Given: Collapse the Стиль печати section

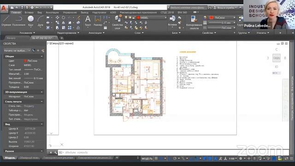Looking at the screenshot, I should pyautogui.click(x=41, y=101).
